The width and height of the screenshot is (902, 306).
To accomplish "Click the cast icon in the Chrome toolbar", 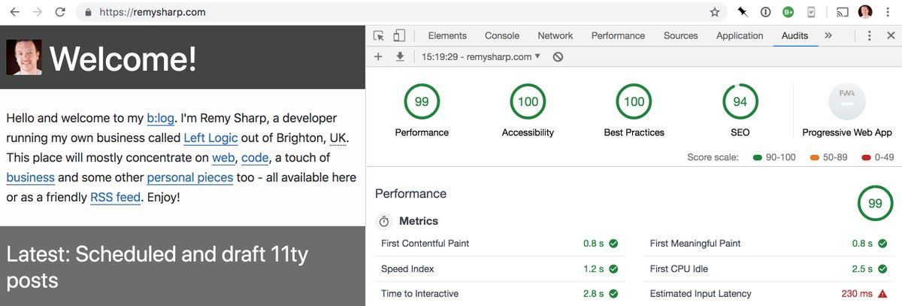I will pos(843,12).
